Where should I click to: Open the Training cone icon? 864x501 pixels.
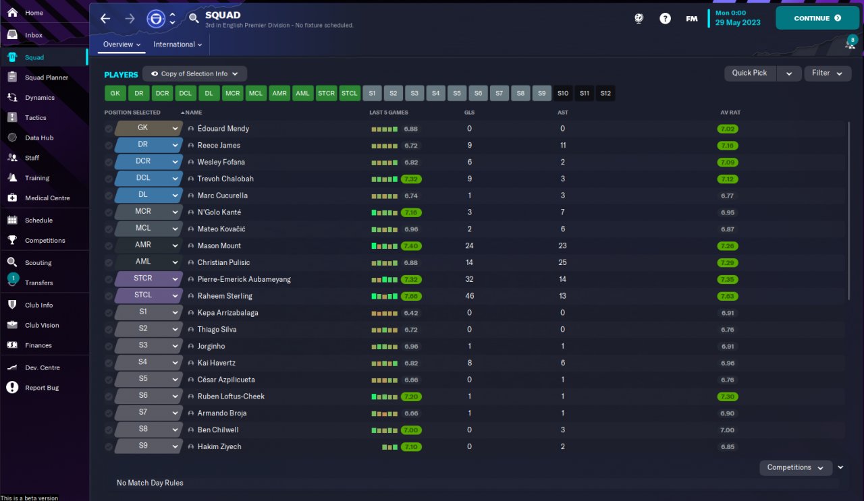12,178
